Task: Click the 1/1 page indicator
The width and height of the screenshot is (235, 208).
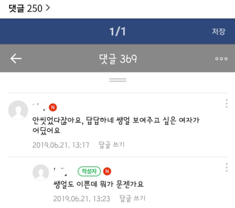Action: (117, 32)
